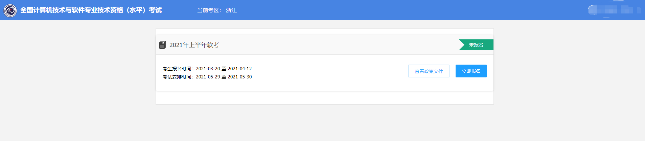Select the 浙江 exam region
This screenshot has height=141, width=645.
pyautogui.click(x=231, y=10)
